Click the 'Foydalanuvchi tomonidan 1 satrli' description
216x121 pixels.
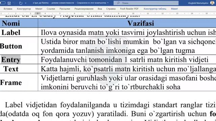pyautogui.click(x=125, y=60)
